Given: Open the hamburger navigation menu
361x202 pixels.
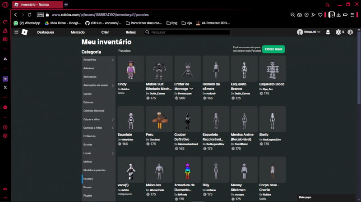Looking at the screenshot, I should [16, 32].
